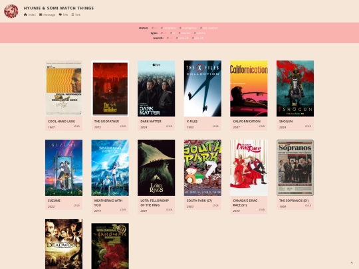Select the 'THE GODFATHER' title text

pos(106,122)
